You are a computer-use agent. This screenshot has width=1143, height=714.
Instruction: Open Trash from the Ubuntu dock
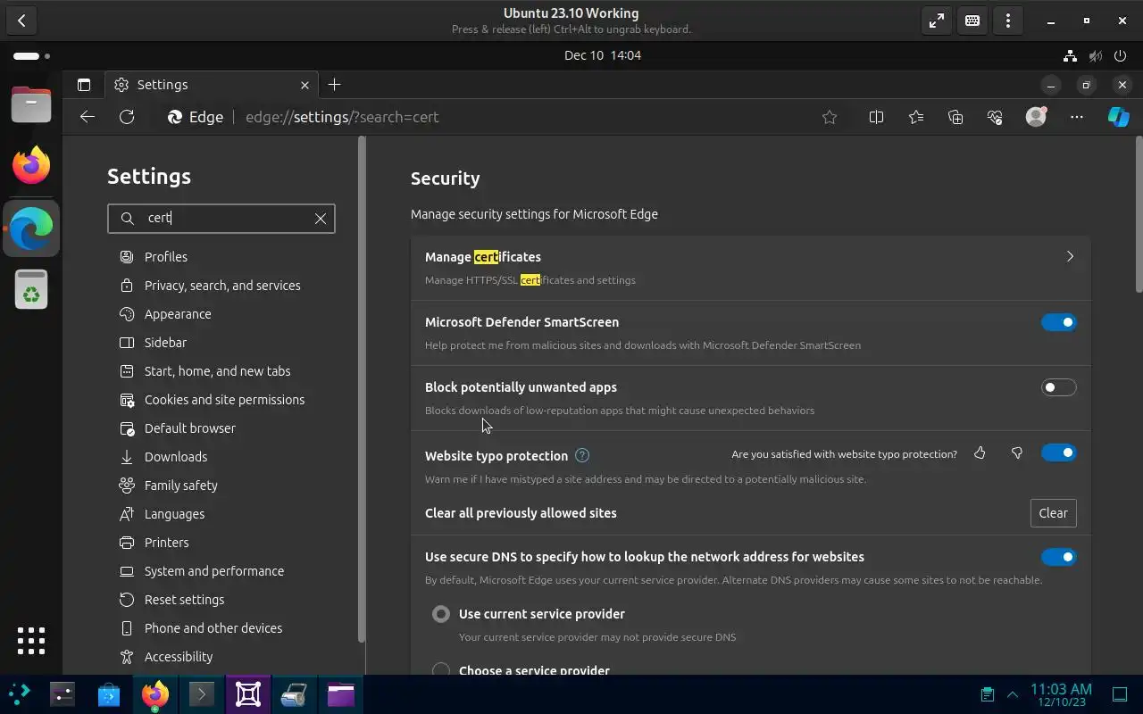tap(31, 289)
